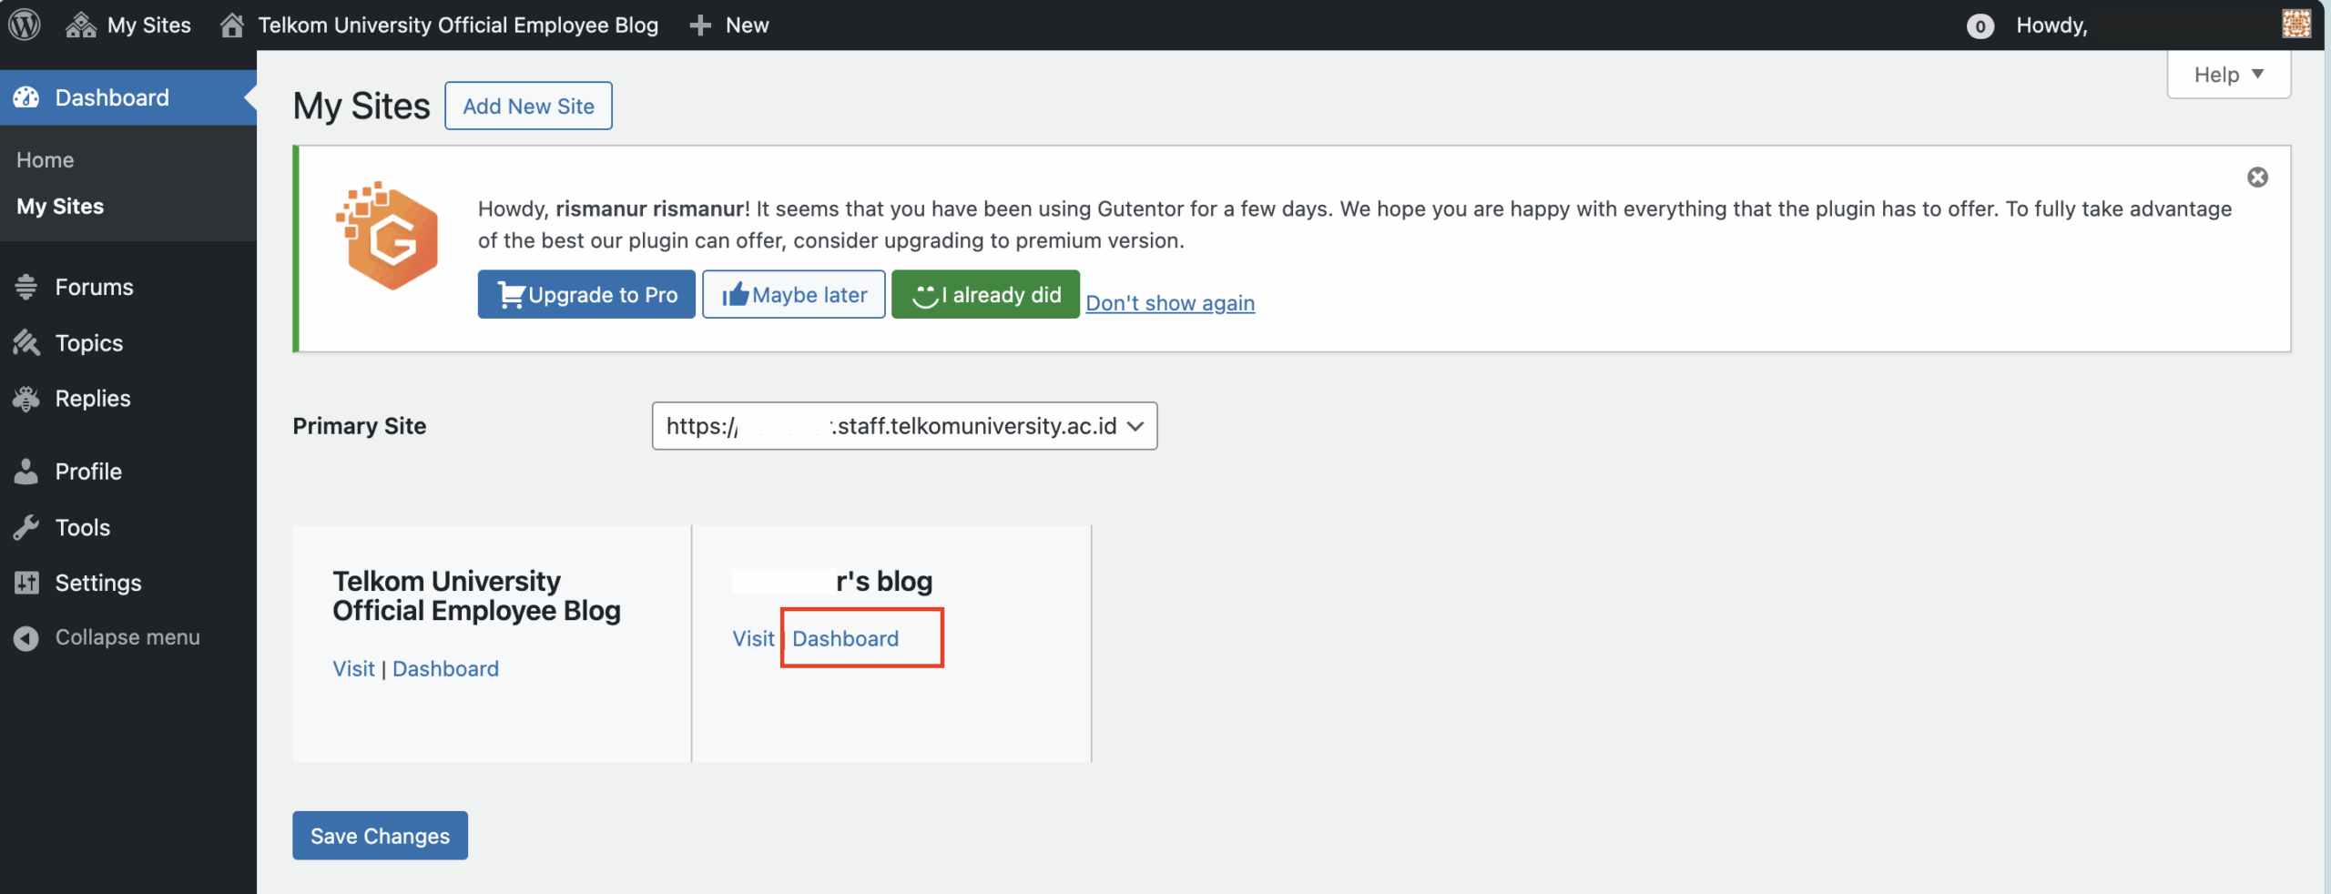Dismiss the Gutentor notice with X icon
The height and width of the screenshot is (894, 2331).
click(2257, 178)
